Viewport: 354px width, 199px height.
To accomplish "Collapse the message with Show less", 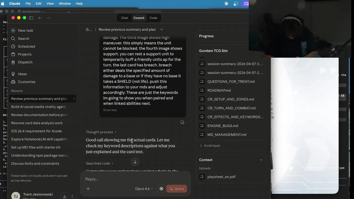I will 110,110.
